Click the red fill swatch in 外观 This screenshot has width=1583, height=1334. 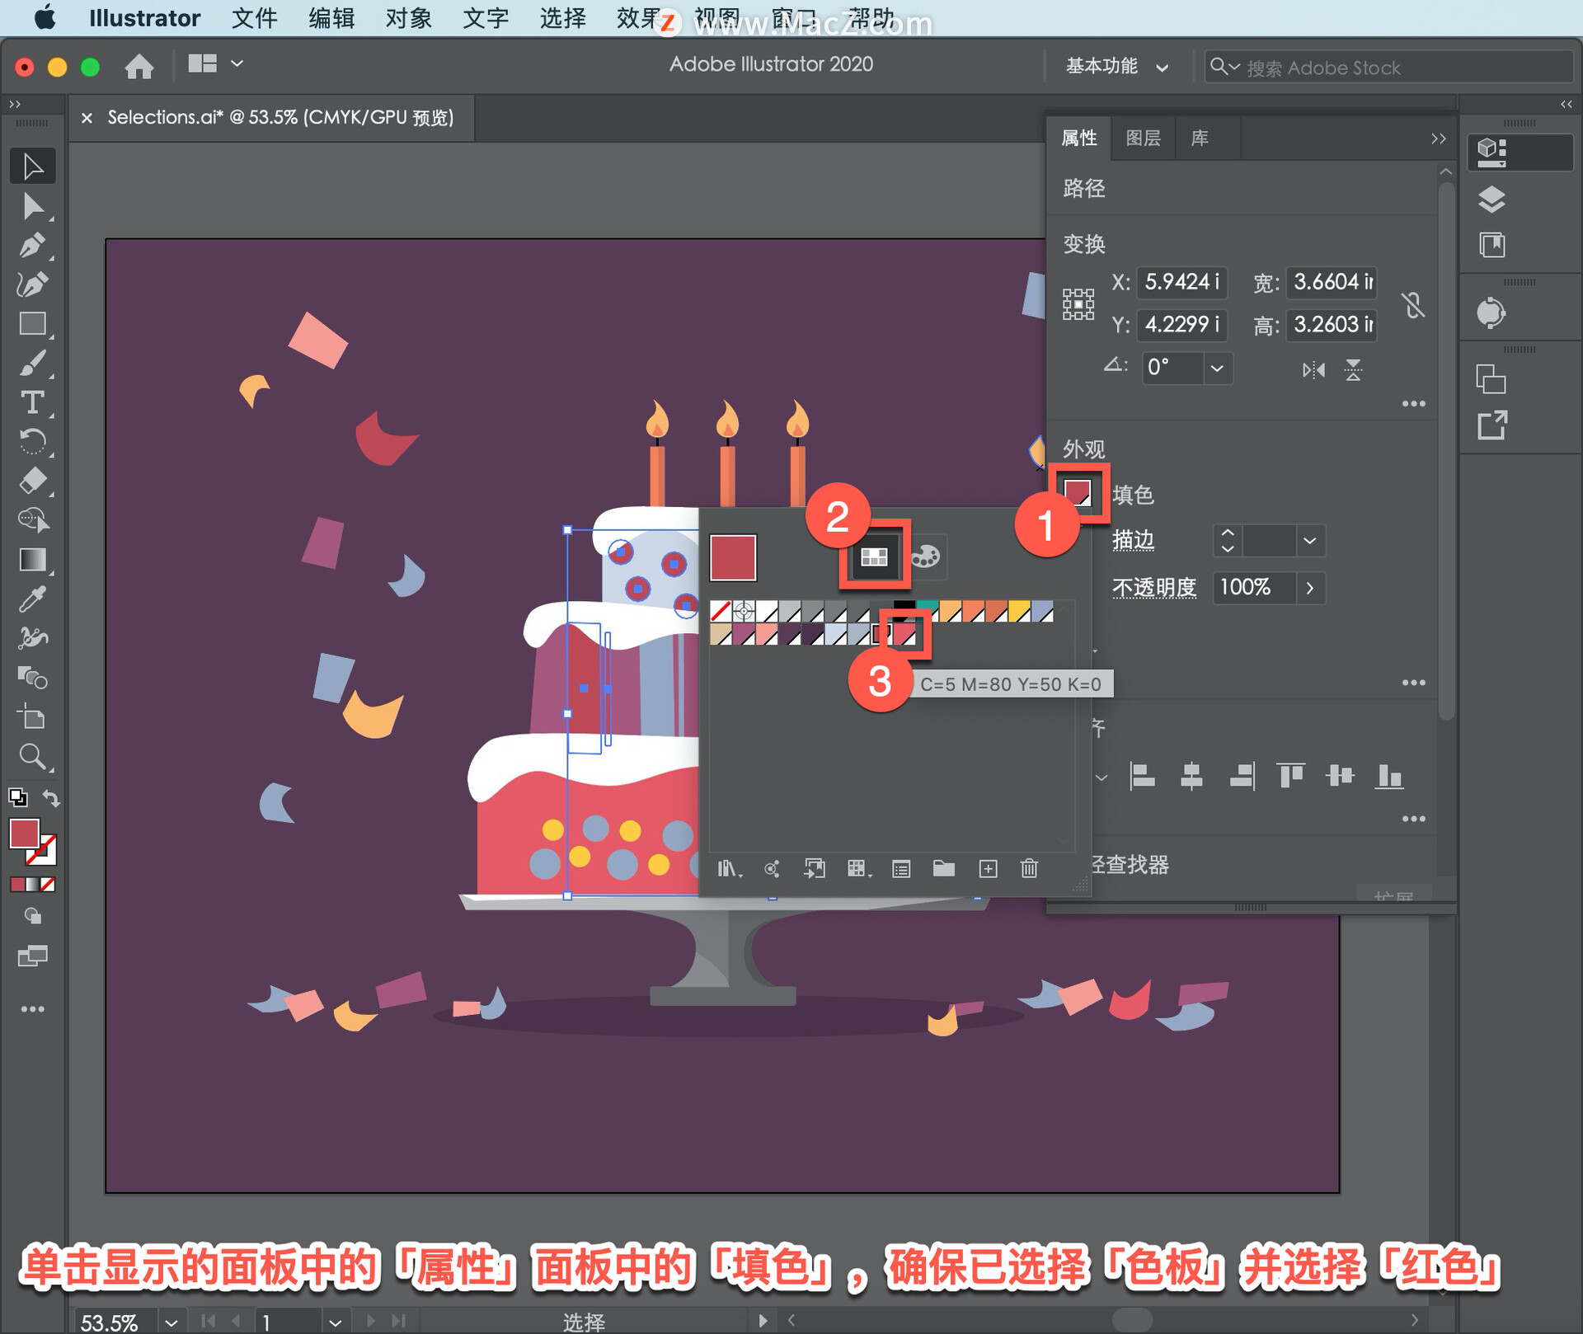(x=1078, y=493)
